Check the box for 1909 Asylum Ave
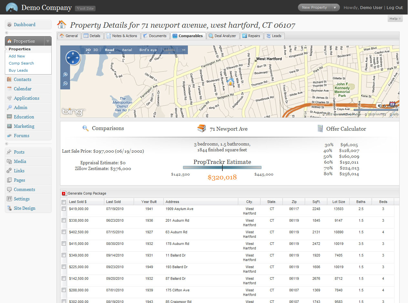This screenshot has height=303, width=408. coord(64,209)
